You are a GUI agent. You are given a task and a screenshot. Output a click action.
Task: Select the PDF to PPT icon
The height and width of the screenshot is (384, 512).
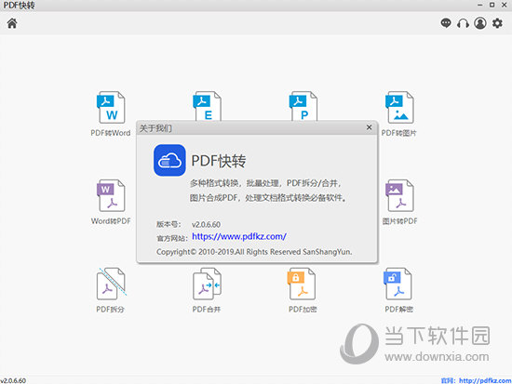pyautogui.click(x=303, y=106)
